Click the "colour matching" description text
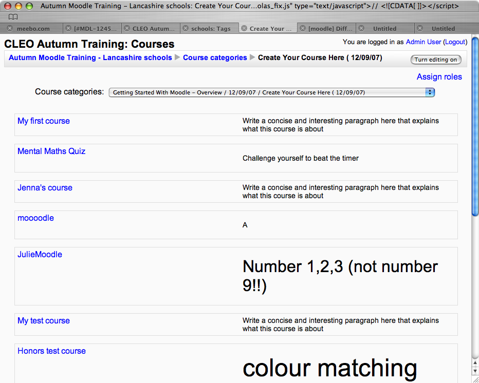Image resolution: width=479 pixels, height=383 pixels. coord(330,368)
